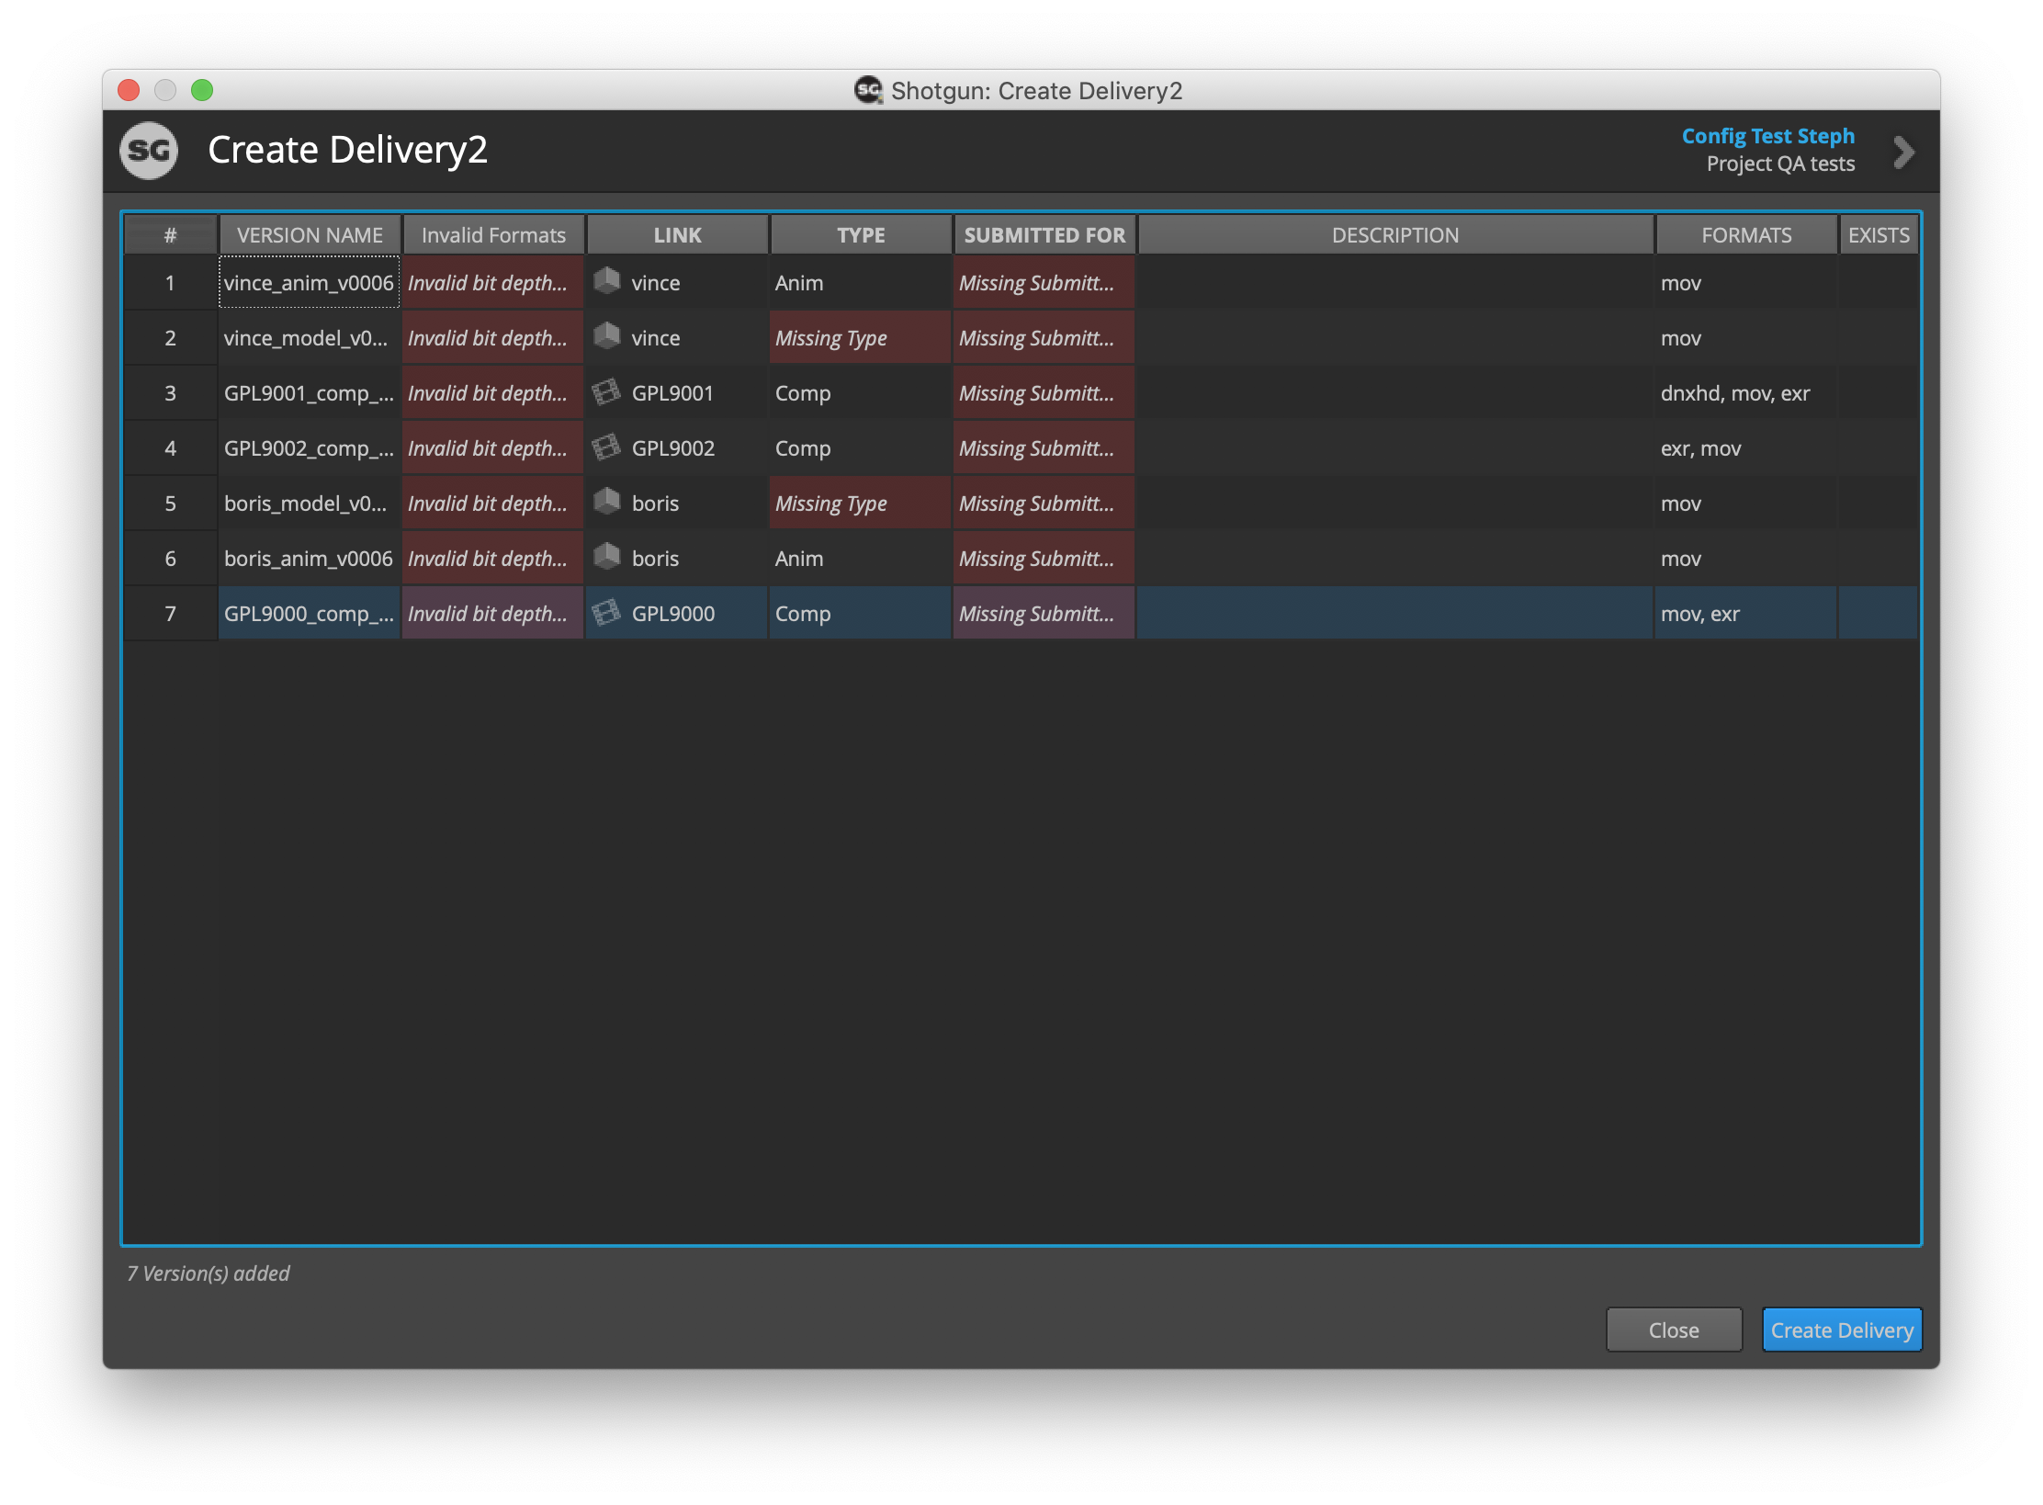This screenshot has height=1505, width=2043.
Task: Click the shot film icon beside GPL9002
Action: click(607, 447)
